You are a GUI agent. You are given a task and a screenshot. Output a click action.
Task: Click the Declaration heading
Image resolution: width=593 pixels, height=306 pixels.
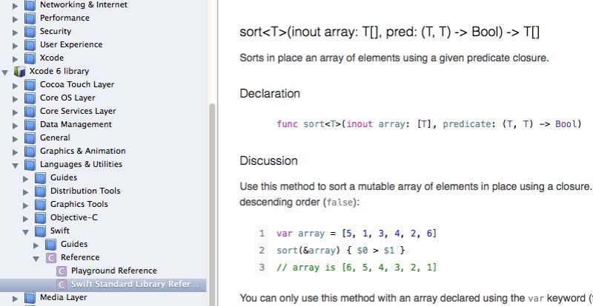(270, 93)
